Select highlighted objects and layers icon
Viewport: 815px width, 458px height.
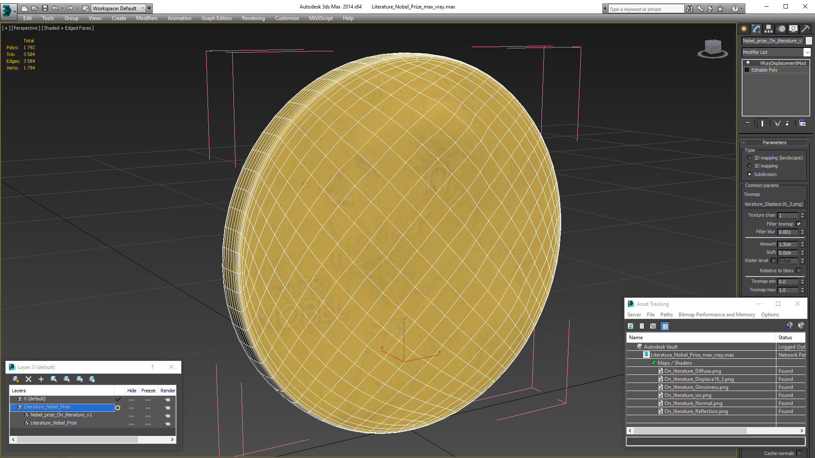(54, 379)
